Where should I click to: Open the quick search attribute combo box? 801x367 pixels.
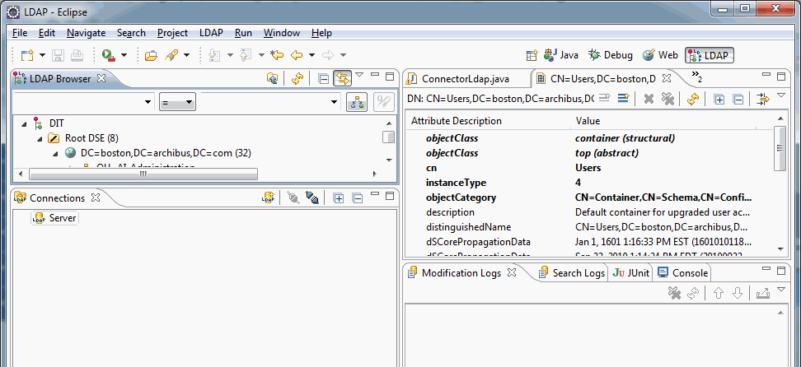[84, 102]
